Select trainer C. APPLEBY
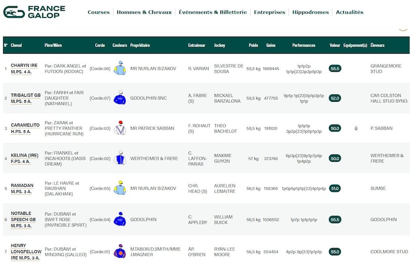Screen dimensions: 414x263 [x=198, y=220]
